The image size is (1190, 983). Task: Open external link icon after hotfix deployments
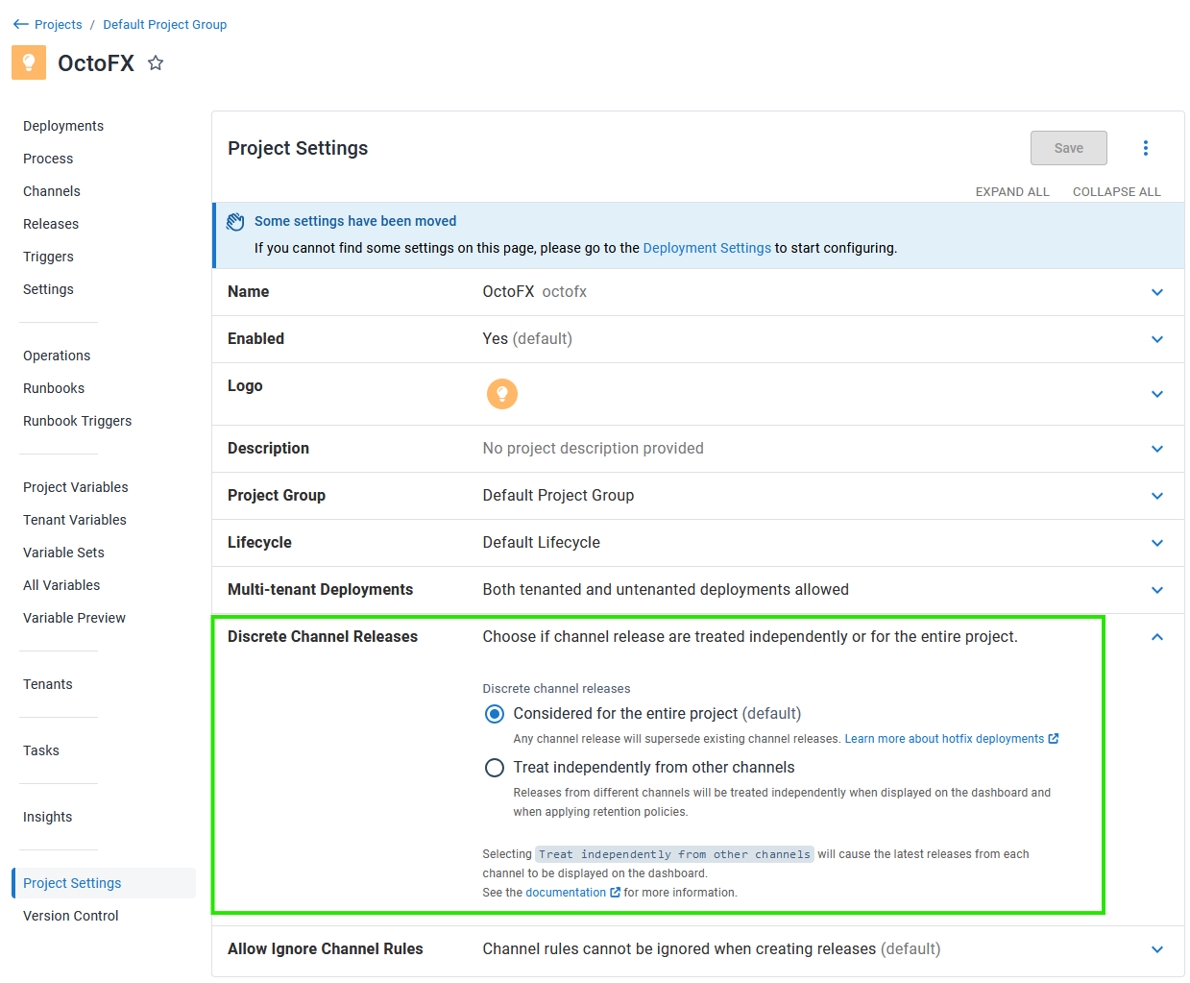click(1054, 739)
